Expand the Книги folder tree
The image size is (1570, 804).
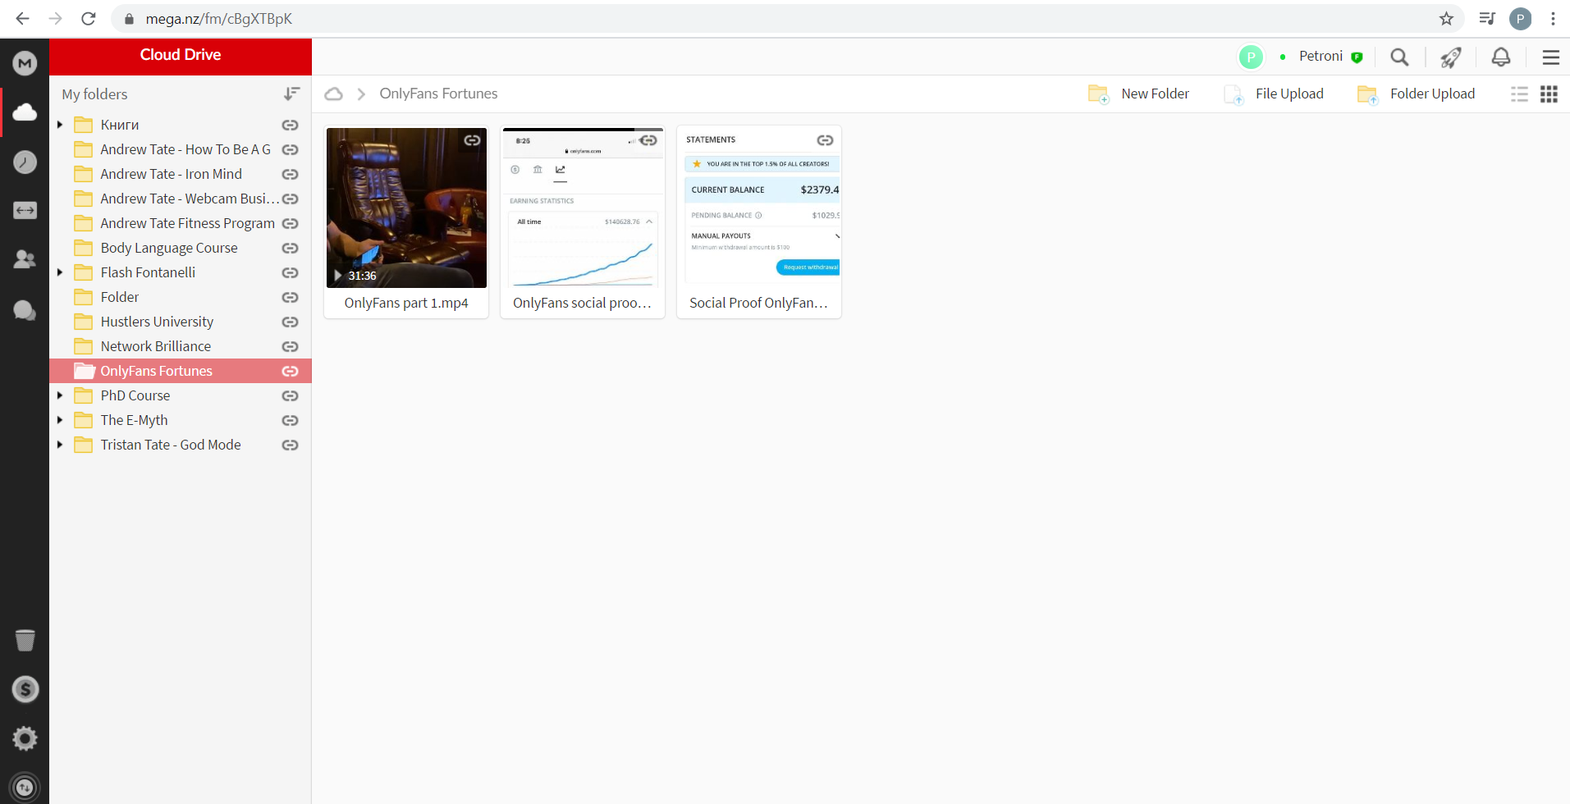click(x=60, y=125)
